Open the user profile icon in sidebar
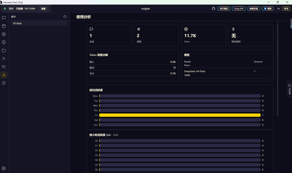Viewport: 292px width, 173px height. click(x=4, y=59)
